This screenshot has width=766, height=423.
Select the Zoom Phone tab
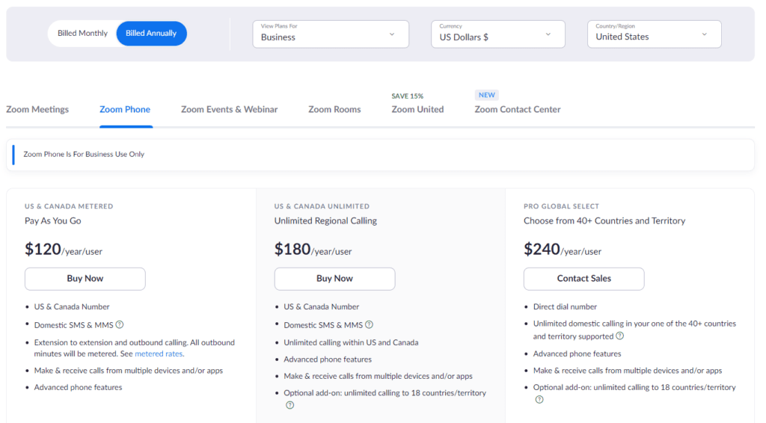point(125,109)
